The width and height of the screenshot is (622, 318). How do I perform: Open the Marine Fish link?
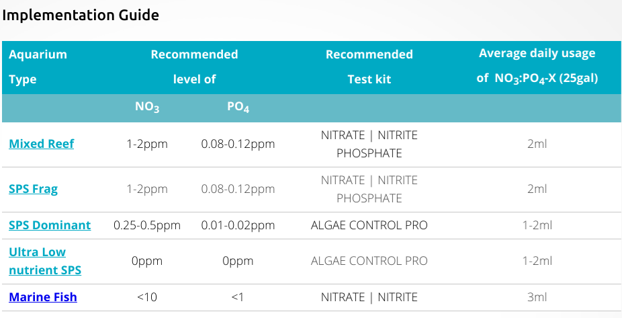[x=43, y=297]
